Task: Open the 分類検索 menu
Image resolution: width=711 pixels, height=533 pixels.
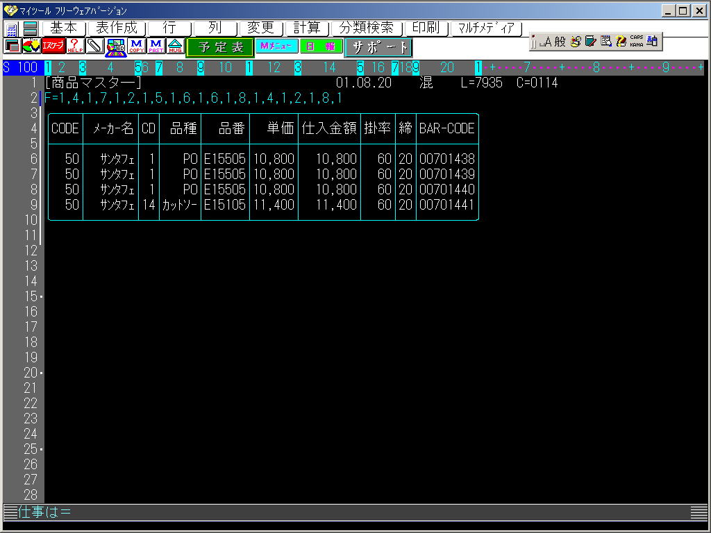Action: tap(367, 28)
